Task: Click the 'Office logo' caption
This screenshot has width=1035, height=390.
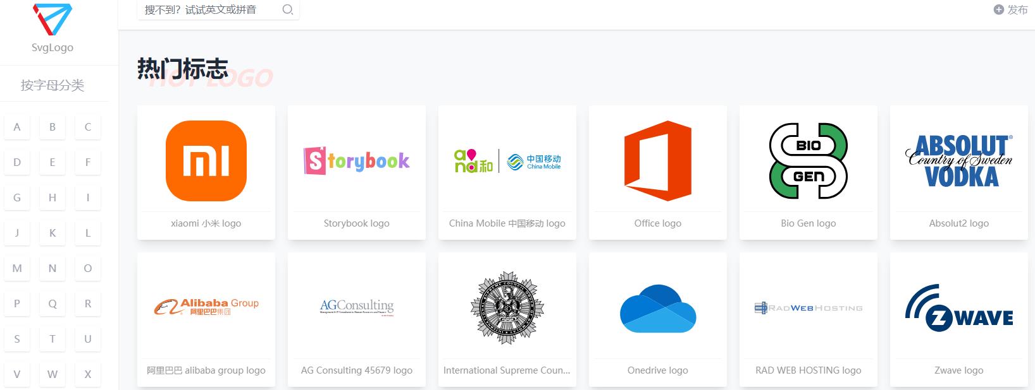Action: coord(658,223)
